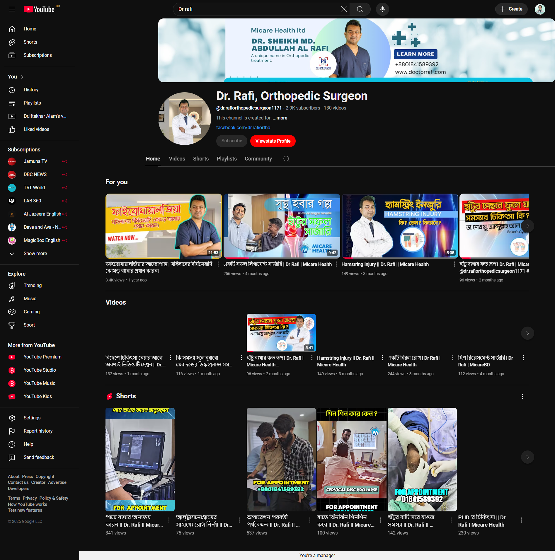Open Shorts from the sidebar

pyautogui.click(x=40, y=42)
